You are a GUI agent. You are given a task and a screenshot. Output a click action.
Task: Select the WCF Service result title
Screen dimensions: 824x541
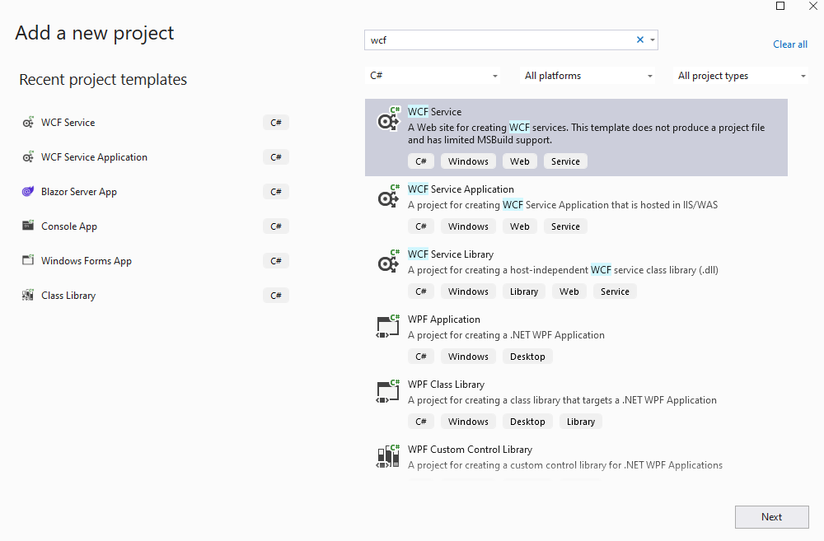434,111
